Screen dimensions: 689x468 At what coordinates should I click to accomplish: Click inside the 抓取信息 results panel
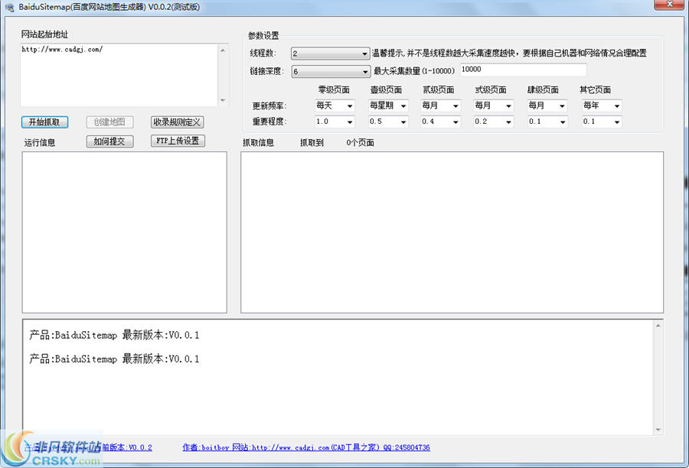point(452,232)
